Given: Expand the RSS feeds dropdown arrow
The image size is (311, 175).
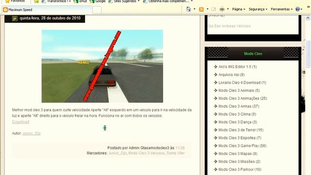Looking at the screenshot, I should coord(207,9).
